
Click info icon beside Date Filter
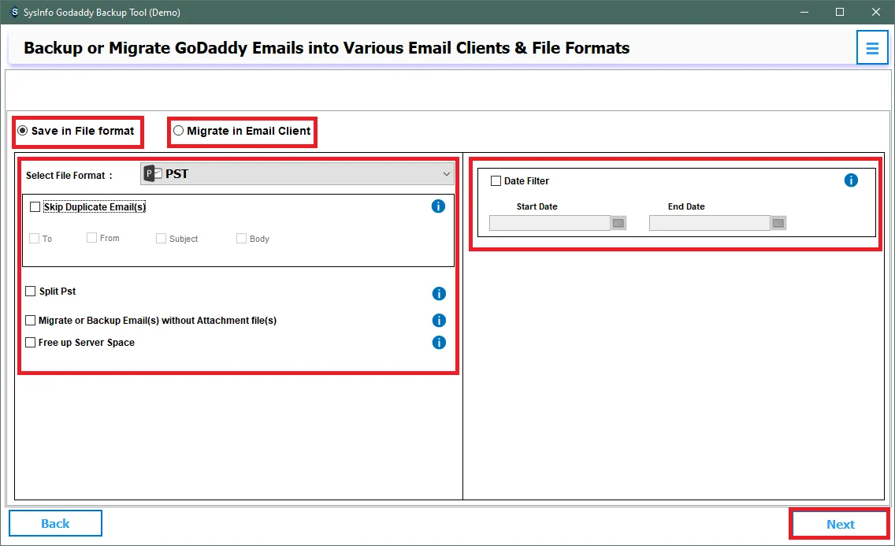coord(850,180)
